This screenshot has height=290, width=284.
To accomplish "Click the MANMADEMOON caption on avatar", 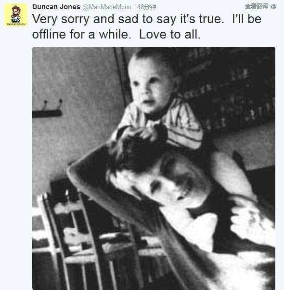I will pos(16,24).
